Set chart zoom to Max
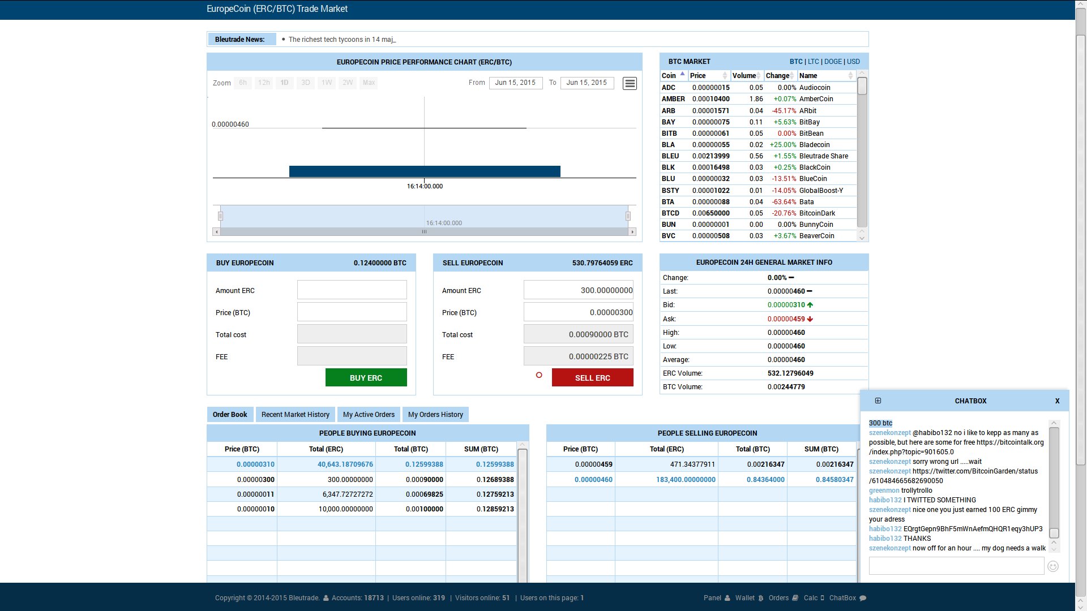Viewport: 1087px width, 611px height. pyautogui.click(x=369, y=83)
